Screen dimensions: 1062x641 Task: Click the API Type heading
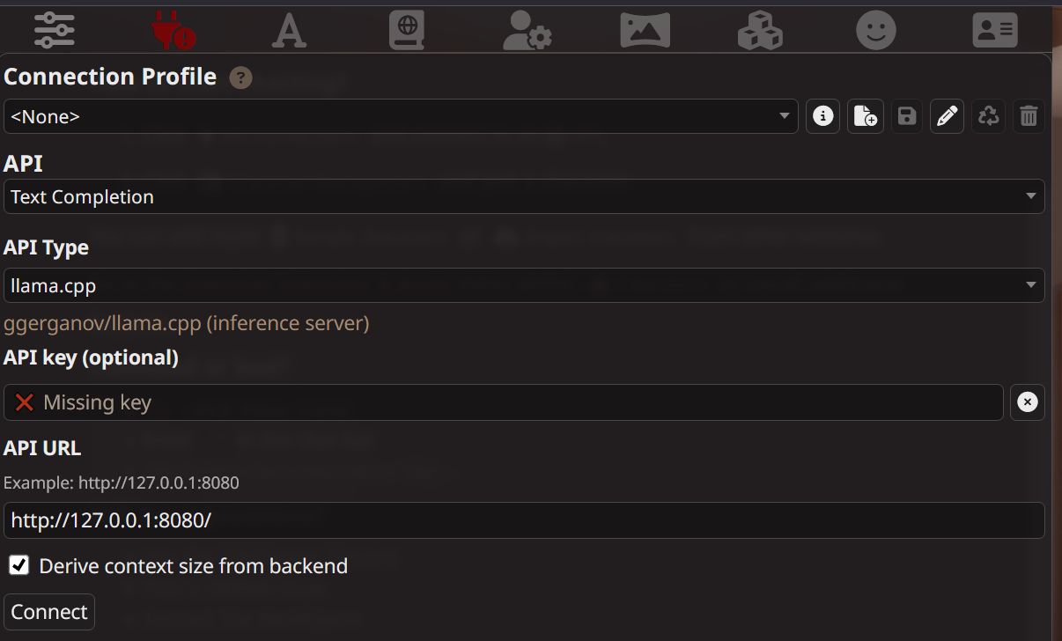46,248
